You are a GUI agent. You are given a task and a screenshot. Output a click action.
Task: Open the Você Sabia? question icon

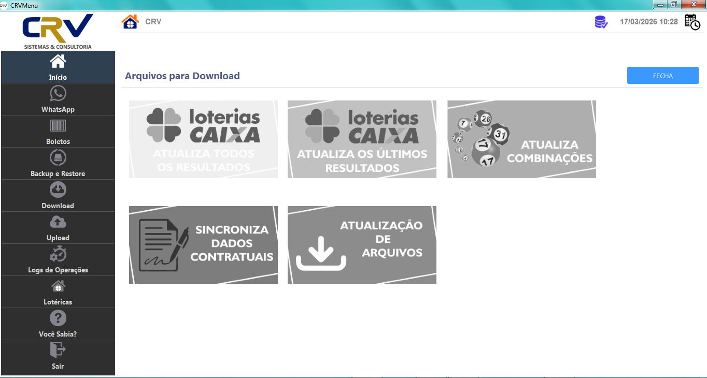(x=58, y=318)
